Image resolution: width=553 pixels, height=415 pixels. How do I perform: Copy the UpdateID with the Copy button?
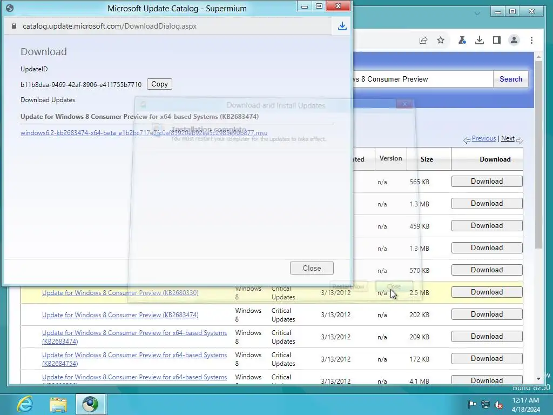pos(159,84)
